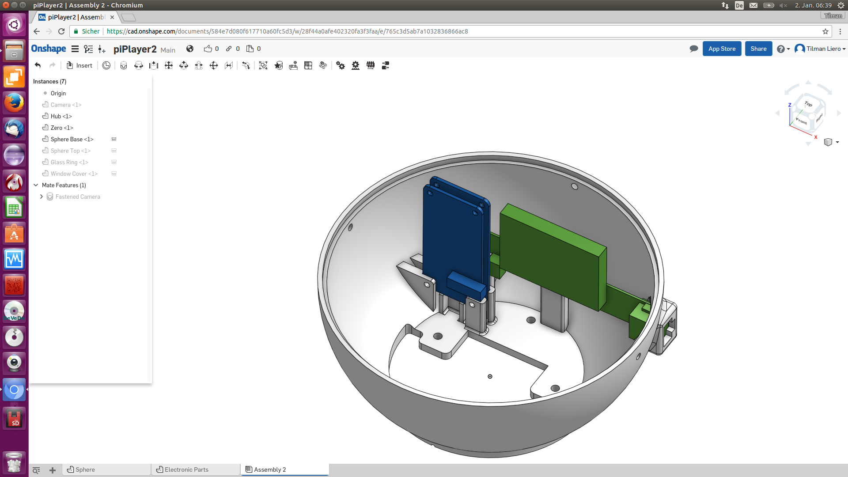Click the copies count icon

coord(250,49)
